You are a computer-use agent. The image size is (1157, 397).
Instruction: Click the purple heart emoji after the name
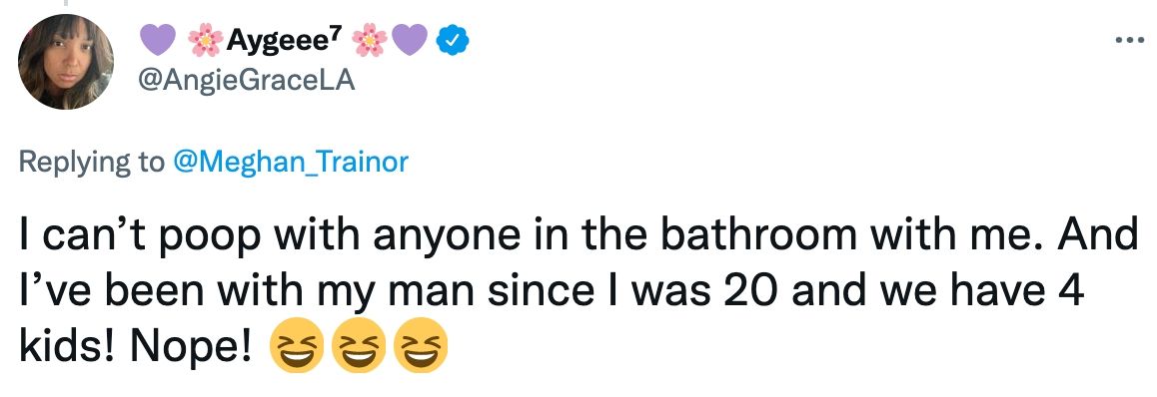point(410,40)
